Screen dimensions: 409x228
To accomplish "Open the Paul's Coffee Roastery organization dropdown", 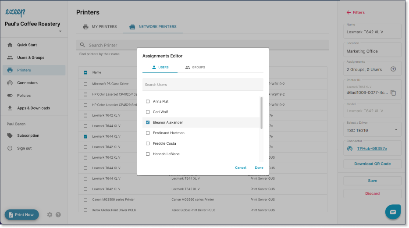I will (60, 31).
